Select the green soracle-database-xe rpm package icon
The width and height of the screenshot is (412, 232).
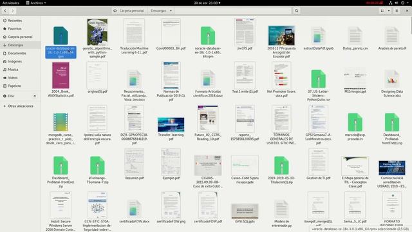pyautogui.click(x=208, y=35)
